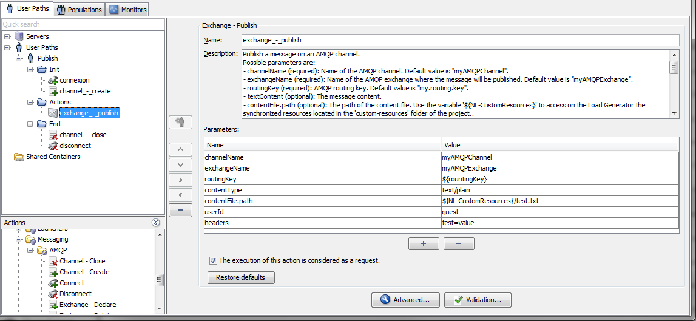
Task: Collapse the Actions panel with chevron icon
Action: [x=156, y=223]
